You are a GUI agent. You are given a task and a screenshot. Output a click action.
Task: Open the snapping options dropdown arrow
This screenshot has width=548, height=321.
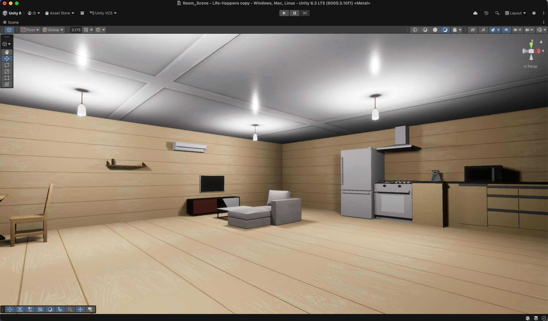click(104, 30)
